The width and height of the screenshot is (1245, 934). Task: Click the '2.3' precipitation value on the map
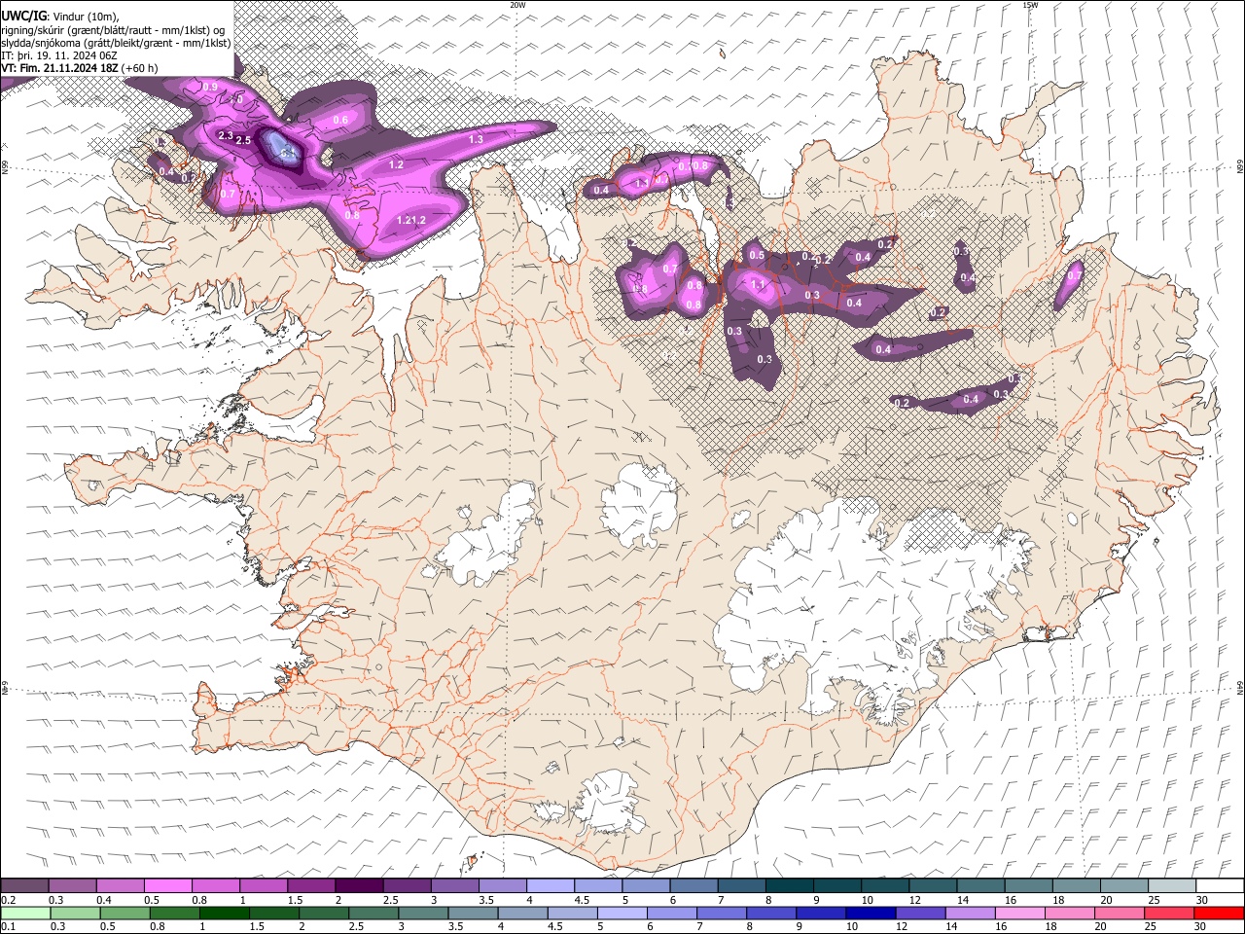coord(226,135)
